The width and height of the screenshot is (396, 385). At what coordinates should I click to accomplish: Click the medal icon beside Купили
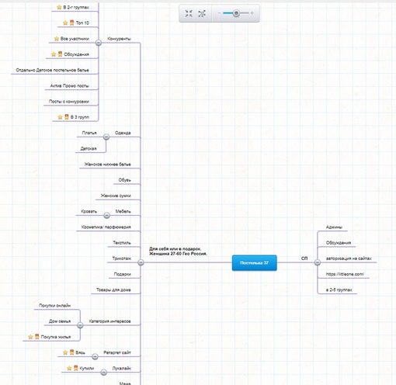[75, 368]
